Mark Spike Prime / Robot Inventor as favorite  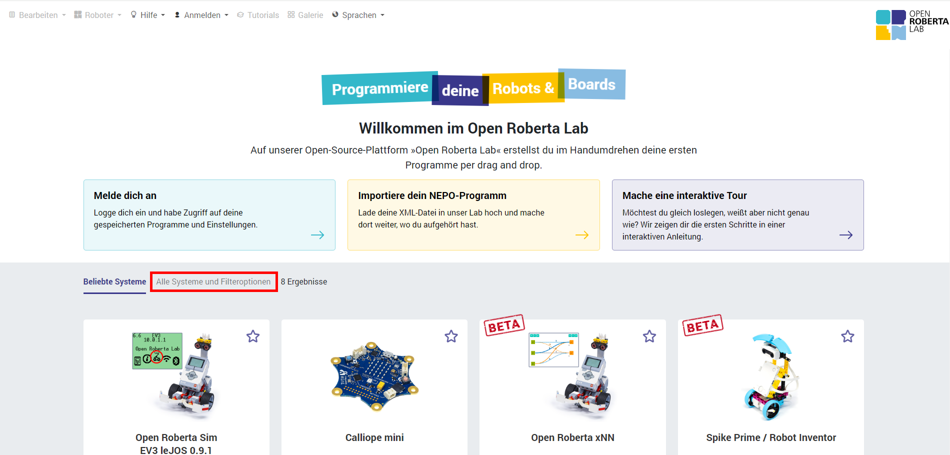847,336
